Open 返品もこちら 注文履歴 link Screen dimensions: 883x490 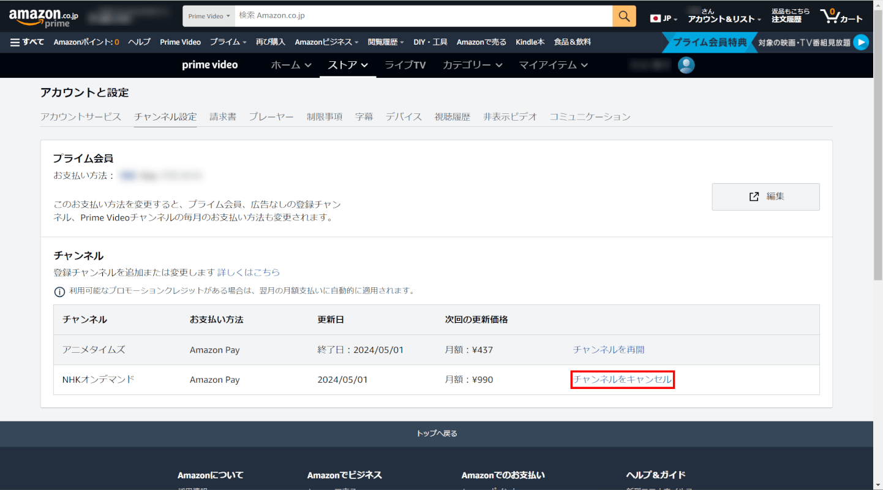(791, 16)
